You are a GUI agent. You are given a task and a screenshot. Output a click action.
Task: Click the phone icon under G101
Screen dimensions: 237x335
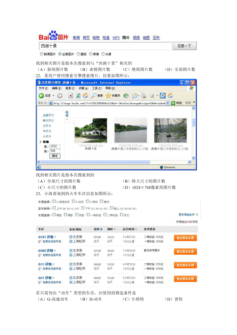pos(40,242)
